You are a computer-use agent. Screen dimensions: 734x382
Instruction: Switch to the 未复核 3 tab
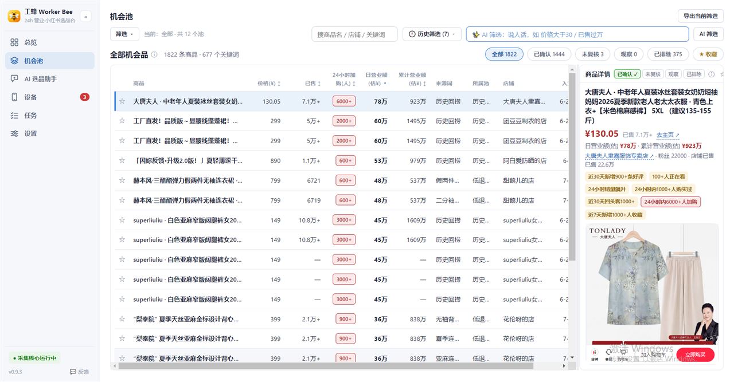click(x=592, y=54)
